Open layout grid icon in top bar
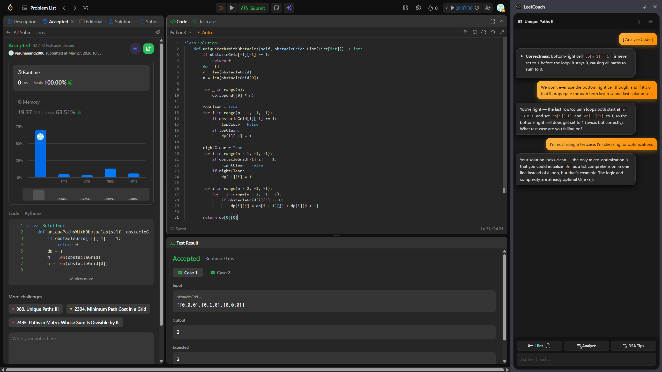This screenshot has height=372, width=662. pos(405,8)
